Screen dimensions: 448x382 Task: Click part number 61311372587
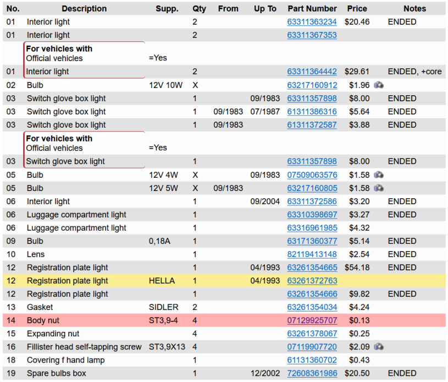point(312,125)
